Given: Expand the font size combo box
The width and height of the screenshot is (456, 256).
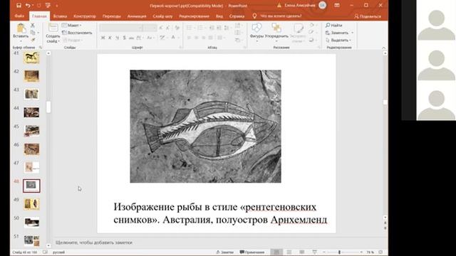Looking at the screenshot, I should 155,28.
